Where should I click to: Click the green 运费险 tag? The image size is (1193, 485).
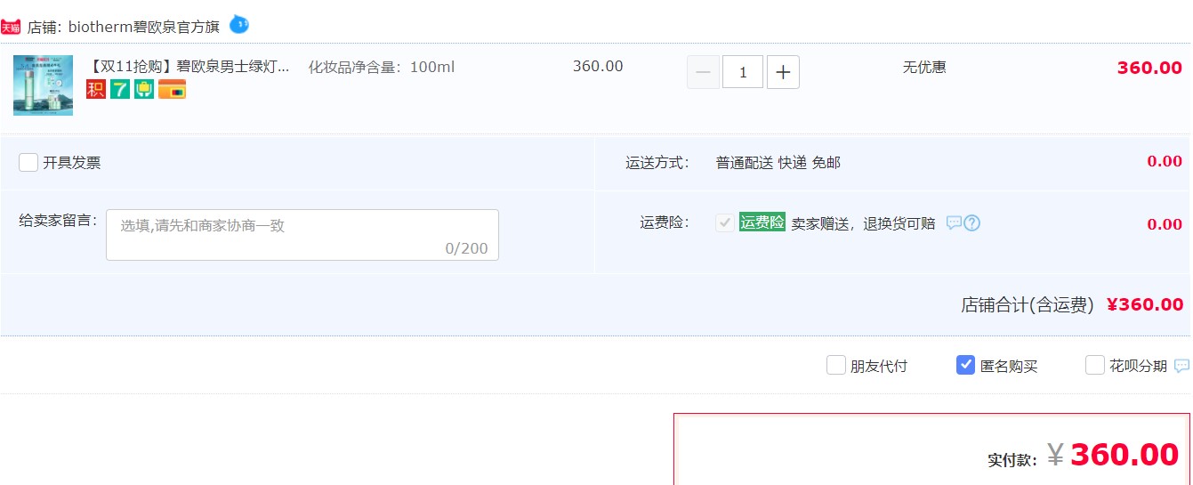pos(762,222)
